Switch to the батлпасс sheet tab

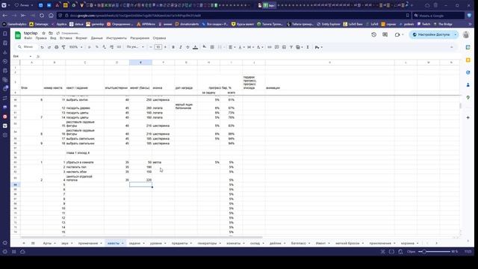tap(299, 244)
